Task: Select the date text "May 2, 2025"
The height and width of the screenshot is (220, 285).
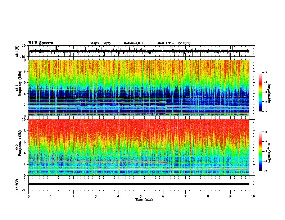Action: 100,43
